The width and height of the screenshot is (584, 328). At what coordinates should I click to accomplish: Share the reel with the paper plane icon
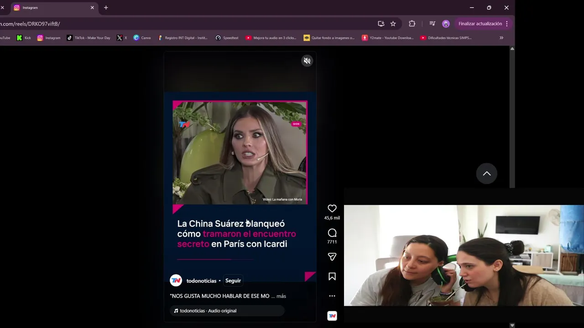(x=332, y=257)
